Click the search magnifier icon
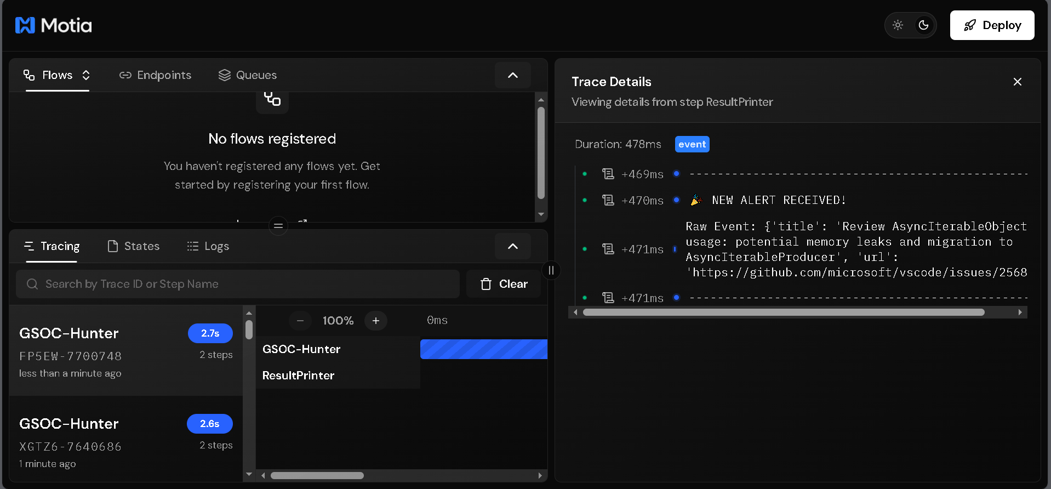The image size is (1051, 489). pos(32,284)
